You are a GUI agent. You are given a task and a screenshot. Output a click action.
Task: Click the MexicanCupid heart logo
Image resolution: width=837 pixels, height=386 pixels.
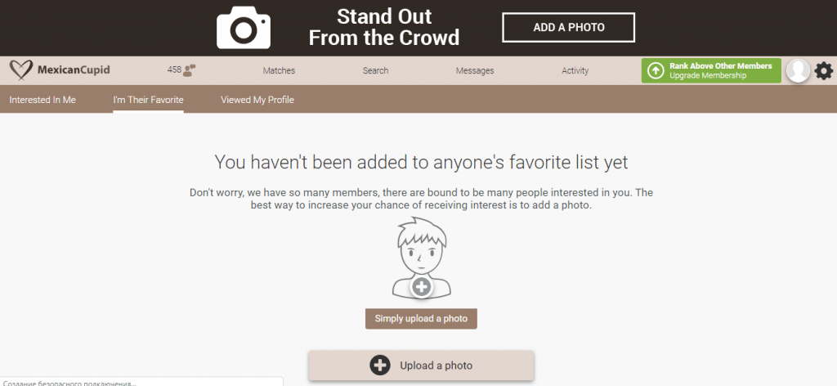point(22,70)
